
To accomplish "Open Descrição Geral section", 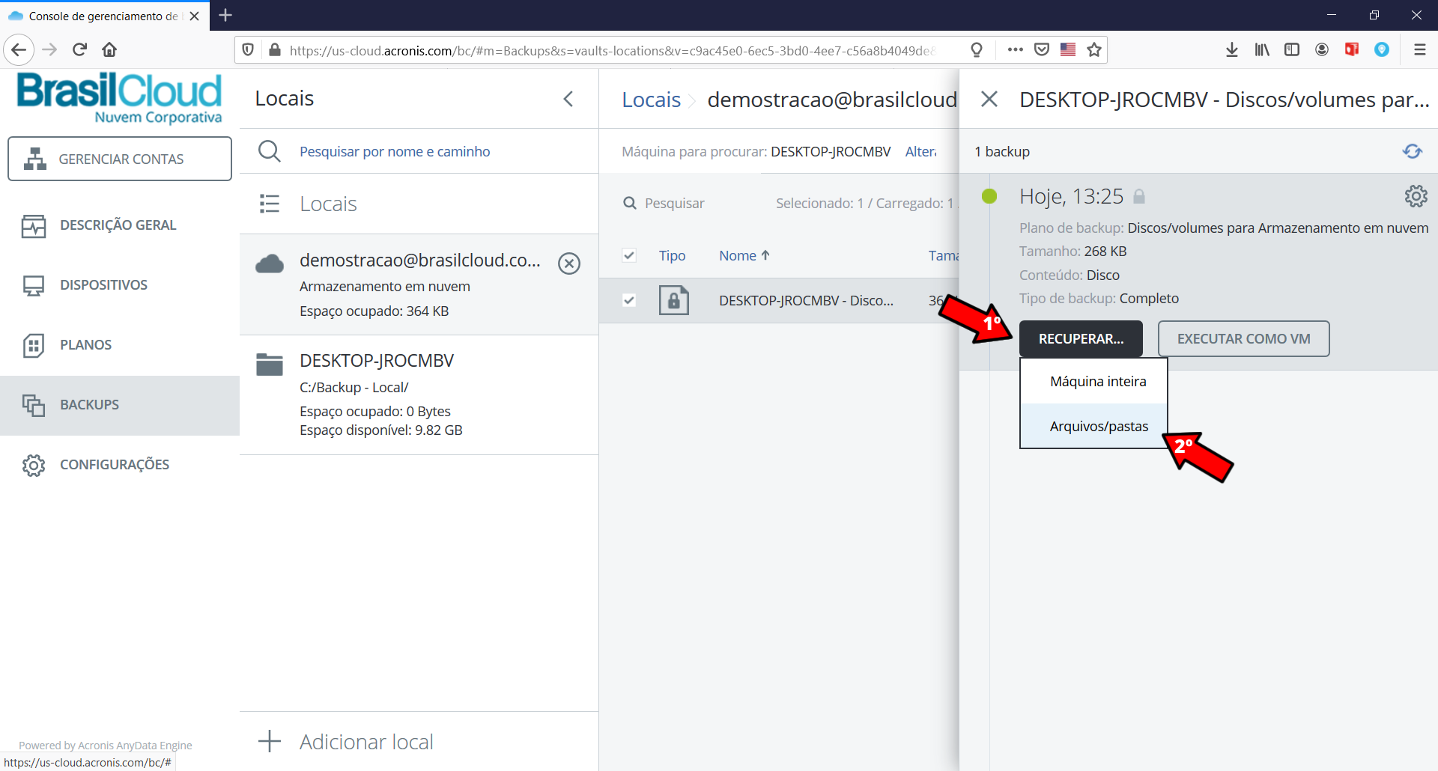I will [120, 225].
